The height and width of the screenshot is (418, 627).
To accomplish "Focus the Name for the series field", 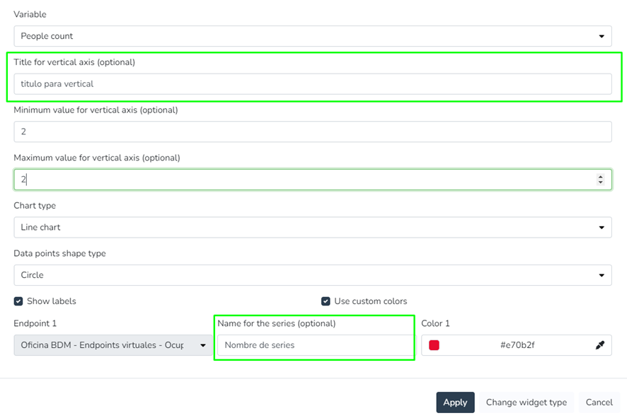I will coord(313,345).
